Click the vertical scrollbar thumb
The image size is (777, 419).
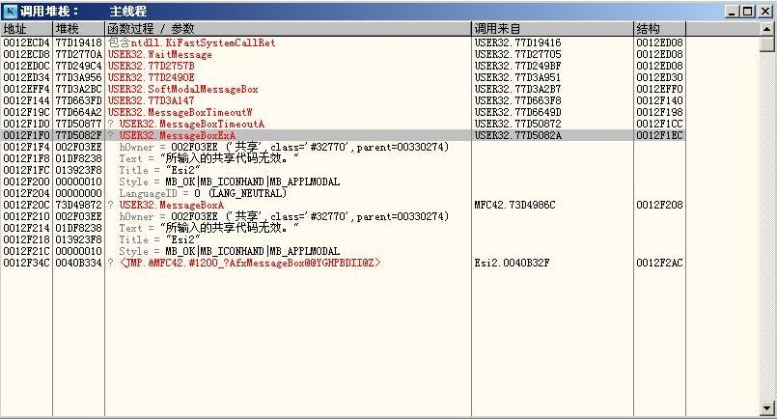pos(767,43)
